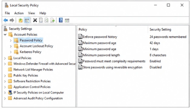
Task: Click the '1 days' setting value
Action: click(154, 49)
